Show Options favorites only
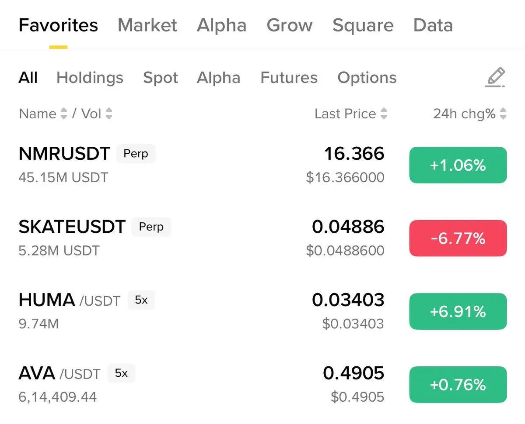Screen dimensions: 525x424 [367, 78]
